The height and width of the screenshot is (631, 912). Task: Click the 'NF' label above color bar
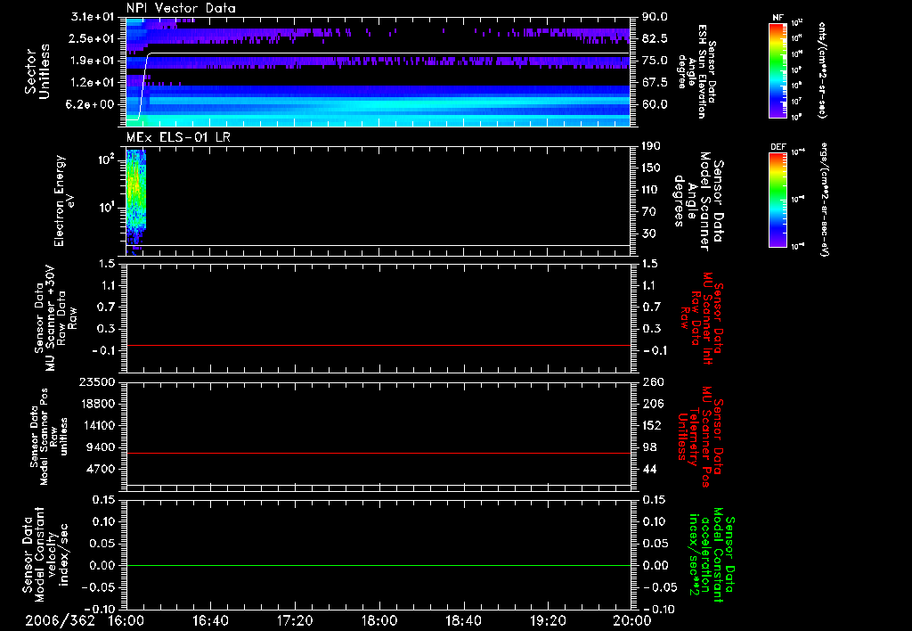778,18
